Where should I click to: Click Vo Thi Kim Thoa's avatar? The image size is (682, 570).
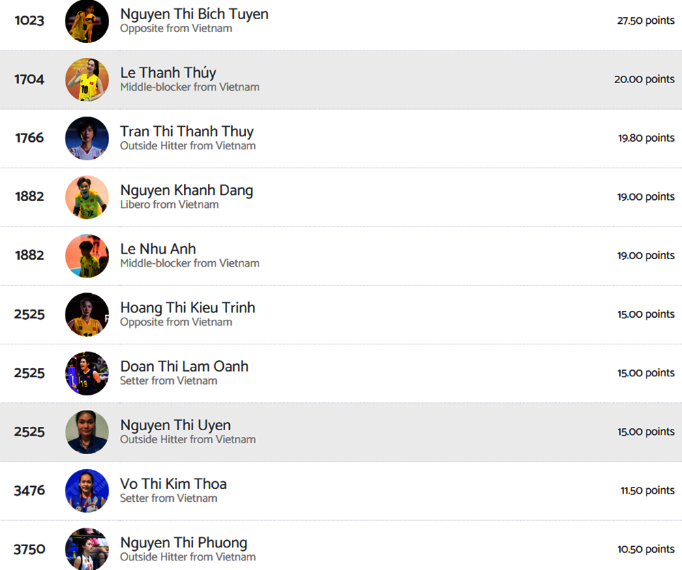(87, 490)
